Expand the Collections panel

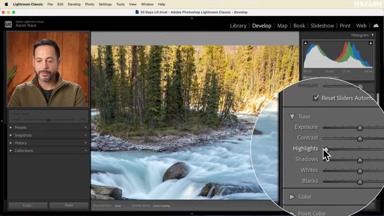(11, 151)
